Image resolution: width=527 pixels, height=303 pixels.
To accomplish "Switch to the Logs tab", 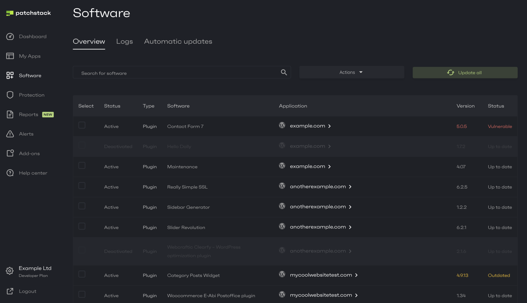I will [125, 41].
